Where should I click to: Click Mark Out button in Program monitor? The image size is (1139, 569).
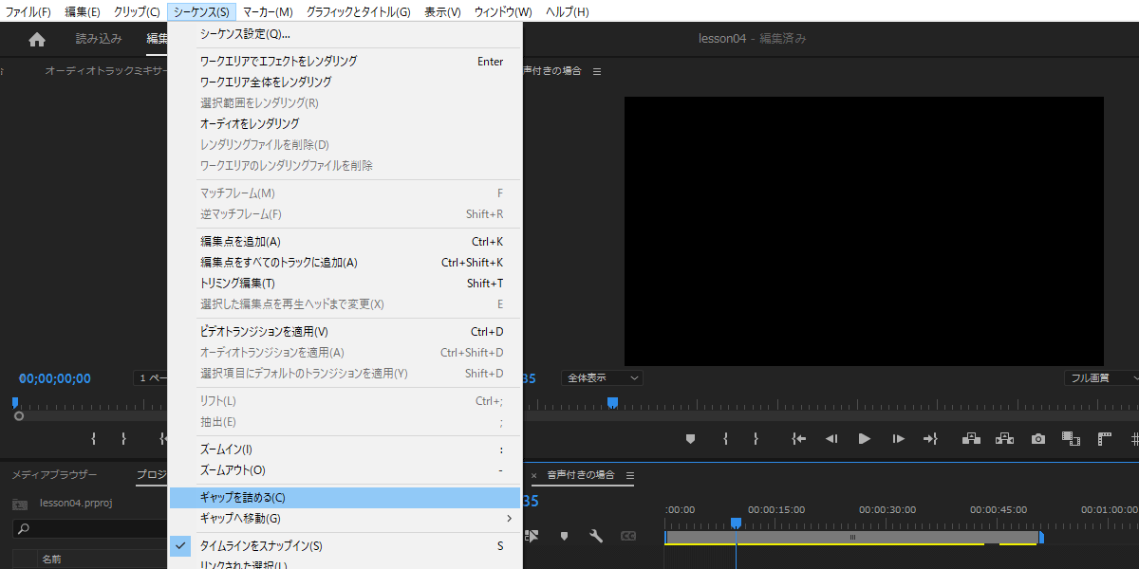point(756,438)
